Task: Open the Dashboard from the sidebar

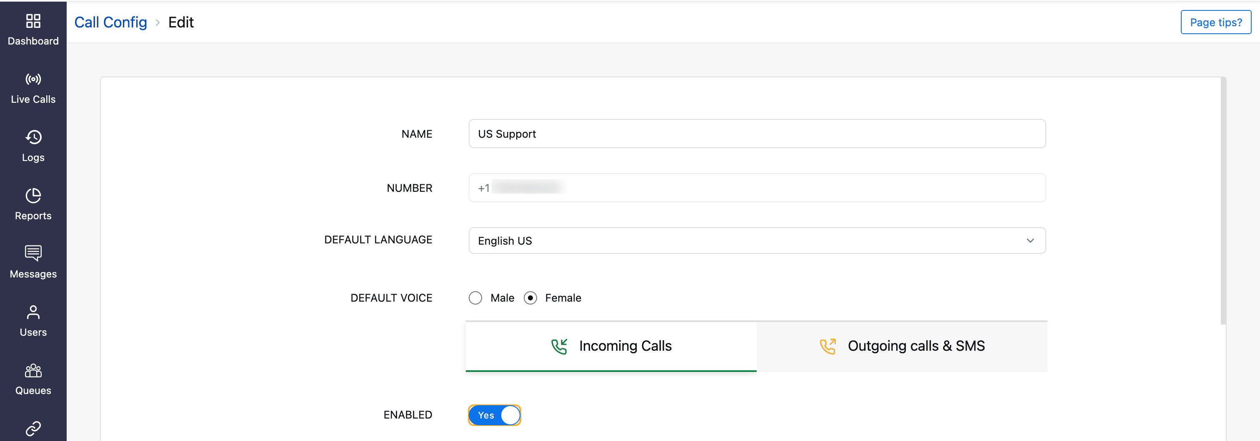Action: click(33, 29)
